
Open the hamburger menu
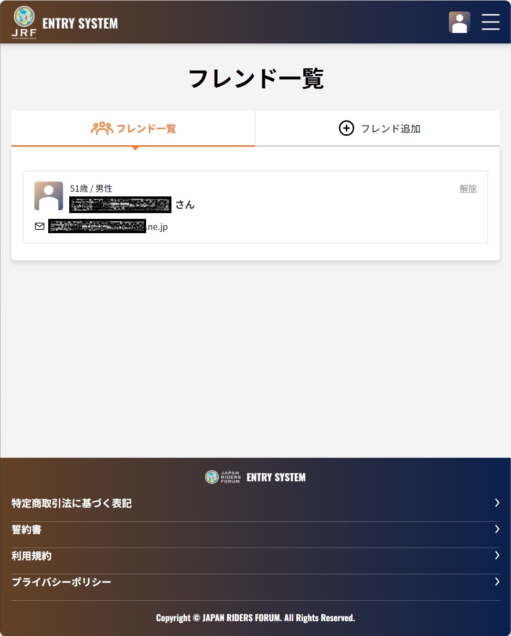(x=490, y=22)
